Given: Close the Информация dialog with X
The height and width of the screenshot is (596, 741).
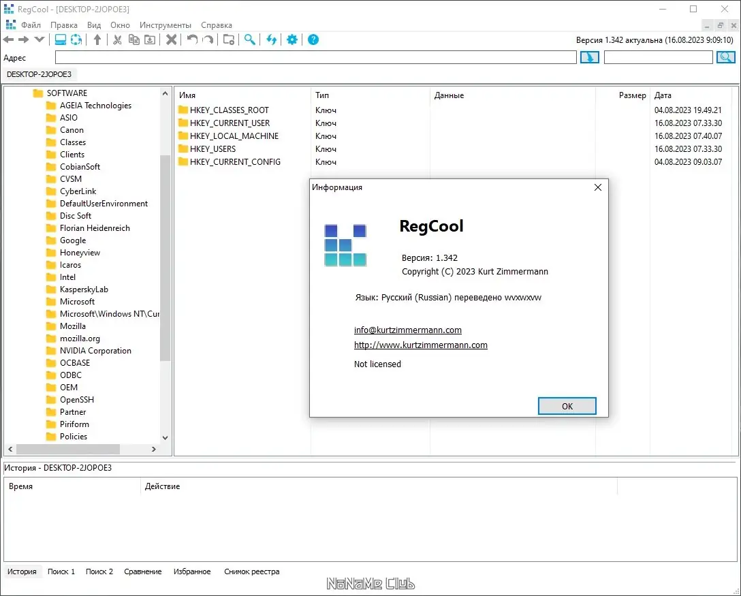Looking at the screenshot, I should tap(598, 187).
